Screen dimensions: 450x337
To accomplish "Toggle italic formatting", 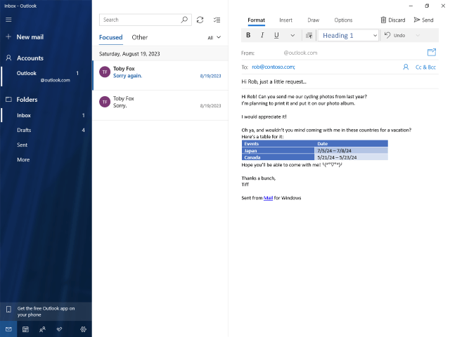I will (x=262, y=35).
